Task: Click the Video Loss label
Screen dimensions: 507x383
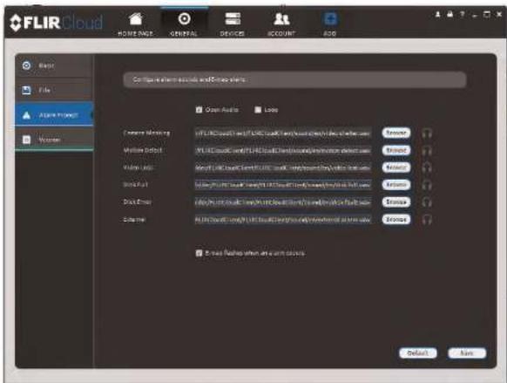Action: (138, 168)
